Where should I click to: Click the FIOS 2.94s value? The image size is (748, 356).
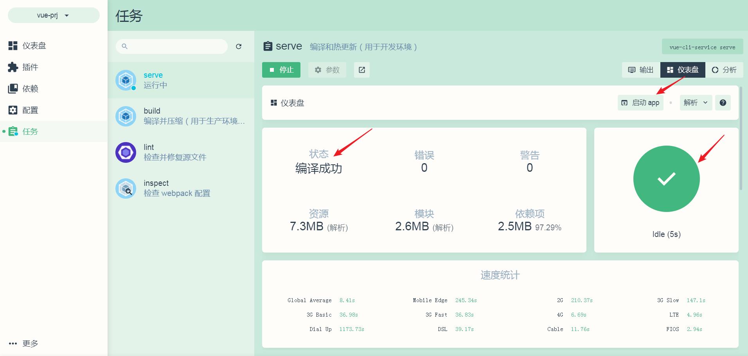[x=694, y=329]
